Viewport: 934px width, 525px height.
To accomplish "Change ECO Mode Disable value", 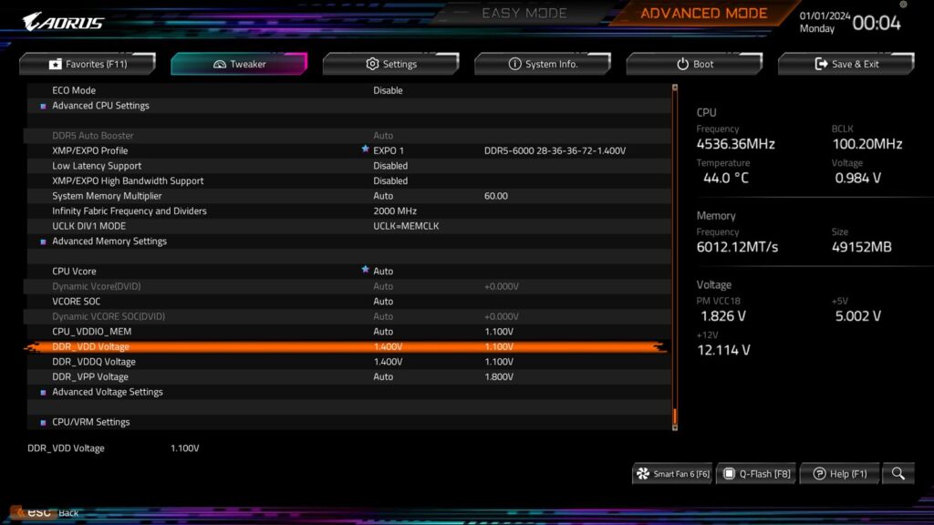I will (388, 90).
